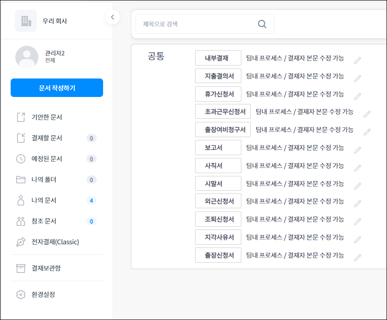The height and width of the screenshot is (320, 387).
Task: Collapse the sidebar with the chevron button
Action: click(112, 17)
